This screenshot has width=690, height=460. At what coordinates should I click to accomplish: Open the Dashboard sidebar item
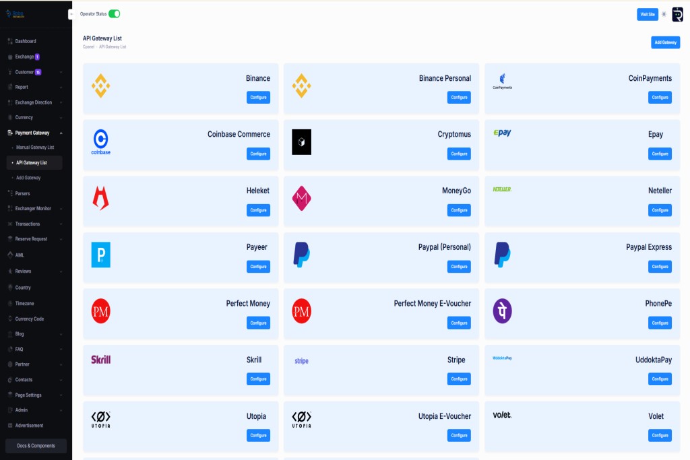pos(26,42)
